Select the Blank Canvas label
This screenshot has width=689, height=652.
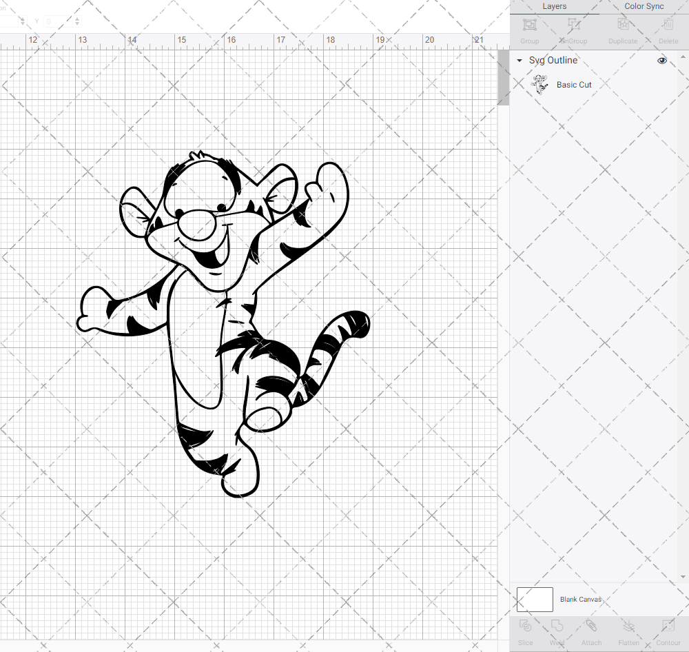[580, 599]
